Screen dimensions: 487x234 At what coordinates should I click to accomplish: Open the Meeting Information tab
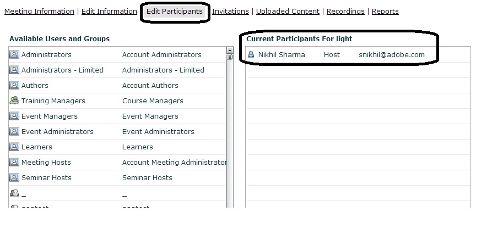tap(40, 12)
